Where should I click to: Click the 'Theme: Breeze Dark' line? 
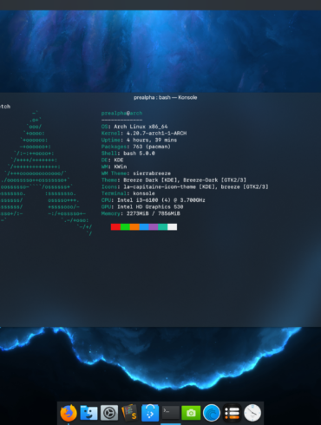[x=174, y=180]
